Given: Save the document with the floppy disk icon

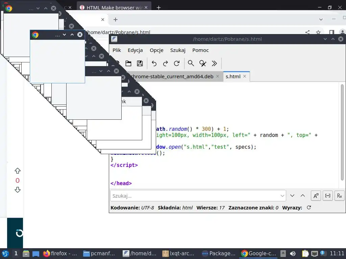Looking at the screenshot, I should [x=140, y=63].
